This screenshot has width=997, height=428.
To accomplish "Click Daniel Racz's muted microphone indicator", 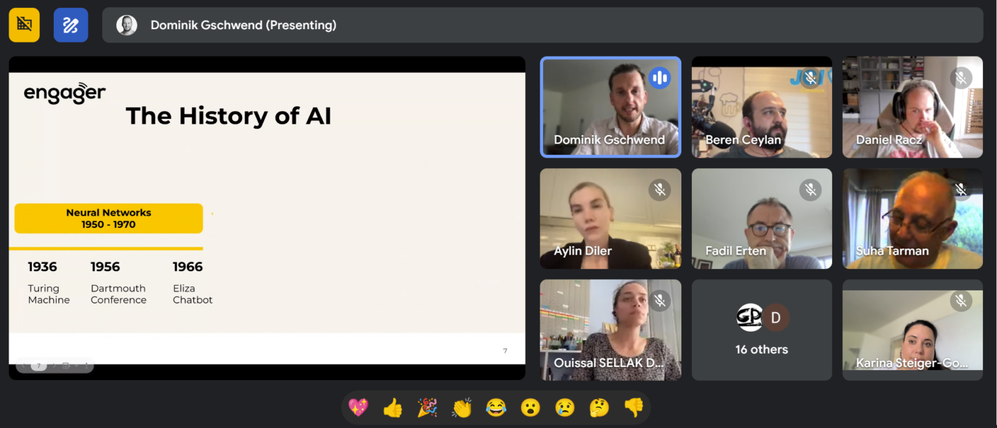I will click(x=961, y=78).
